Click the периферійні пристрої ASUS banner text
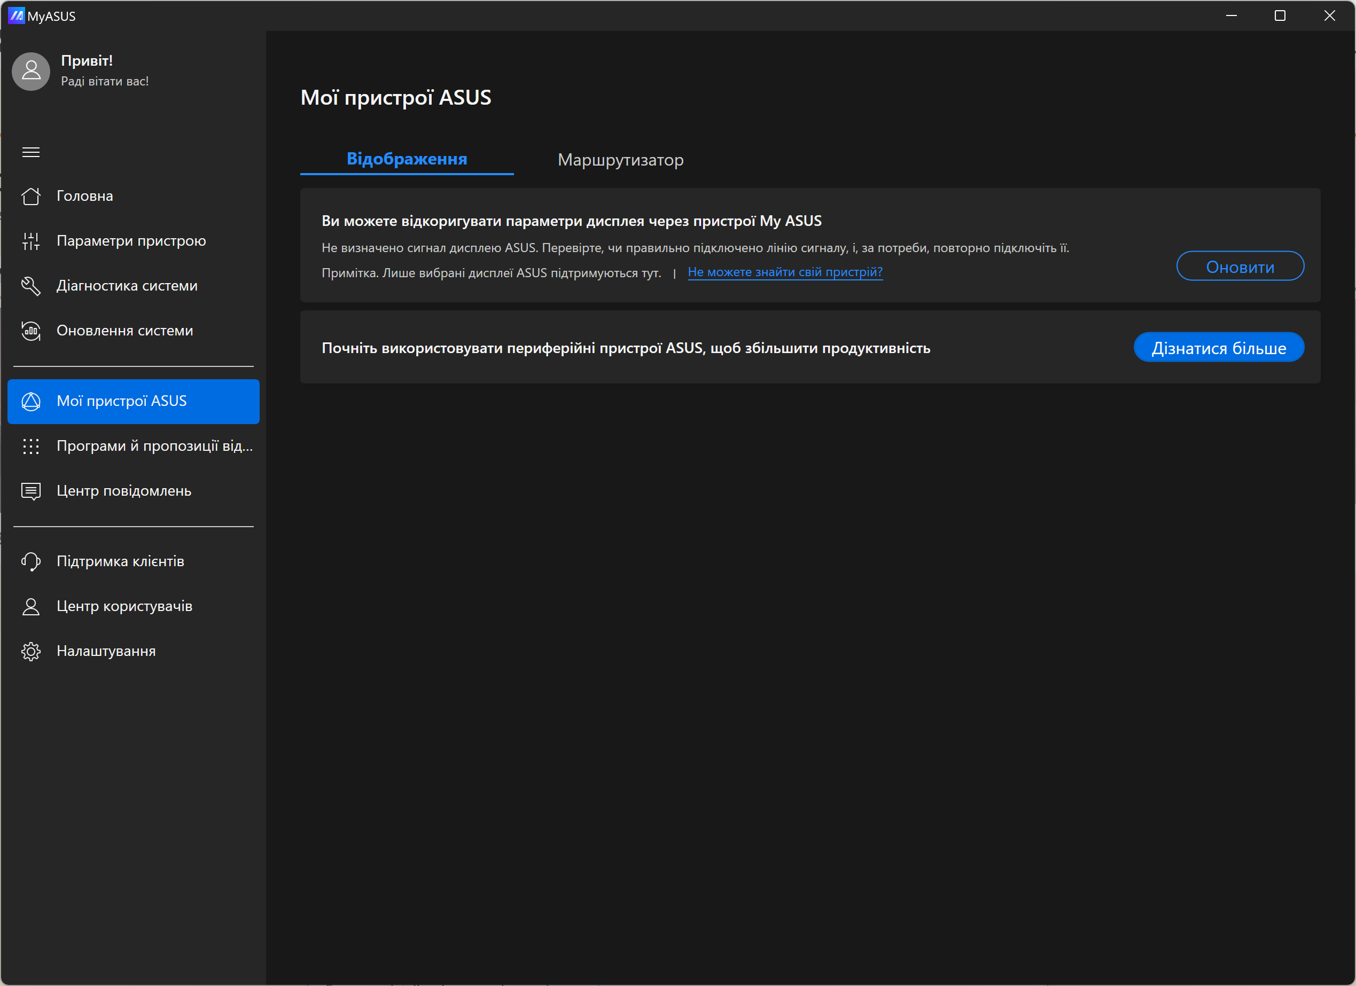The width and height of the screenshot is (1356, 986). point(626,348)
